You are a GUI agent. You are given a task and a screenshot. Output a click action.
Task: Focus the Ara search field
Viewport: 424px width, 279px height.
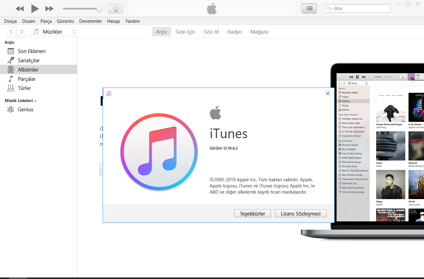(357, 8)
